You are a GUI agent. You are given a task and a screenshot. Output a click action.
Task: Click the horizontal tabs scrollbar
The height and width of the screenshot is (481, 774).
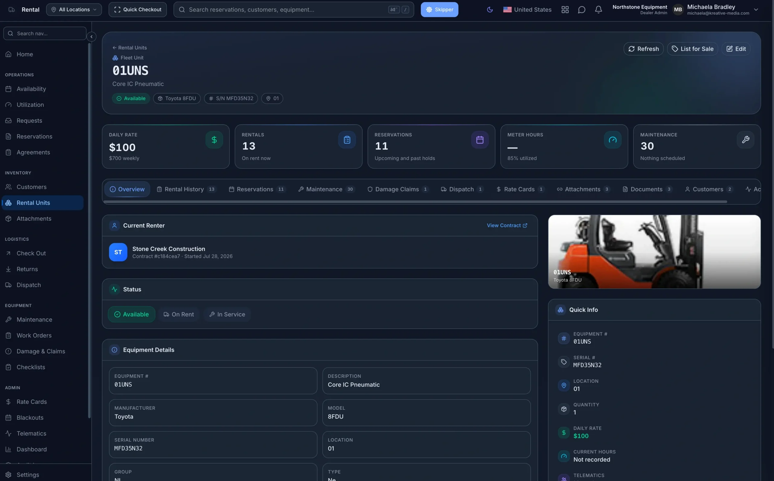tap(415, 202)
